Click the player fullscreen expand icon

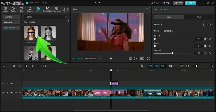click(148, 59)
